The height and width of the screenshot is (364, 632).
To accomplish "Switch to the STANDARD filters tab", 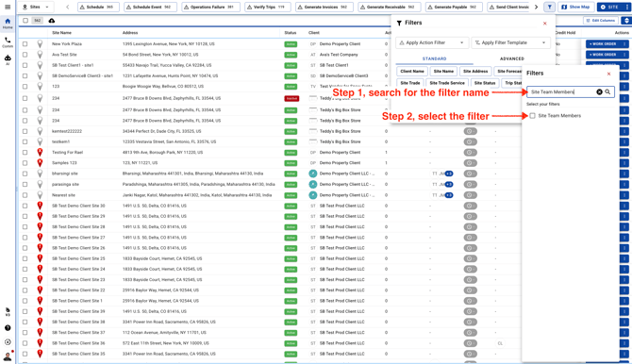I will click(x=434, y=58).
